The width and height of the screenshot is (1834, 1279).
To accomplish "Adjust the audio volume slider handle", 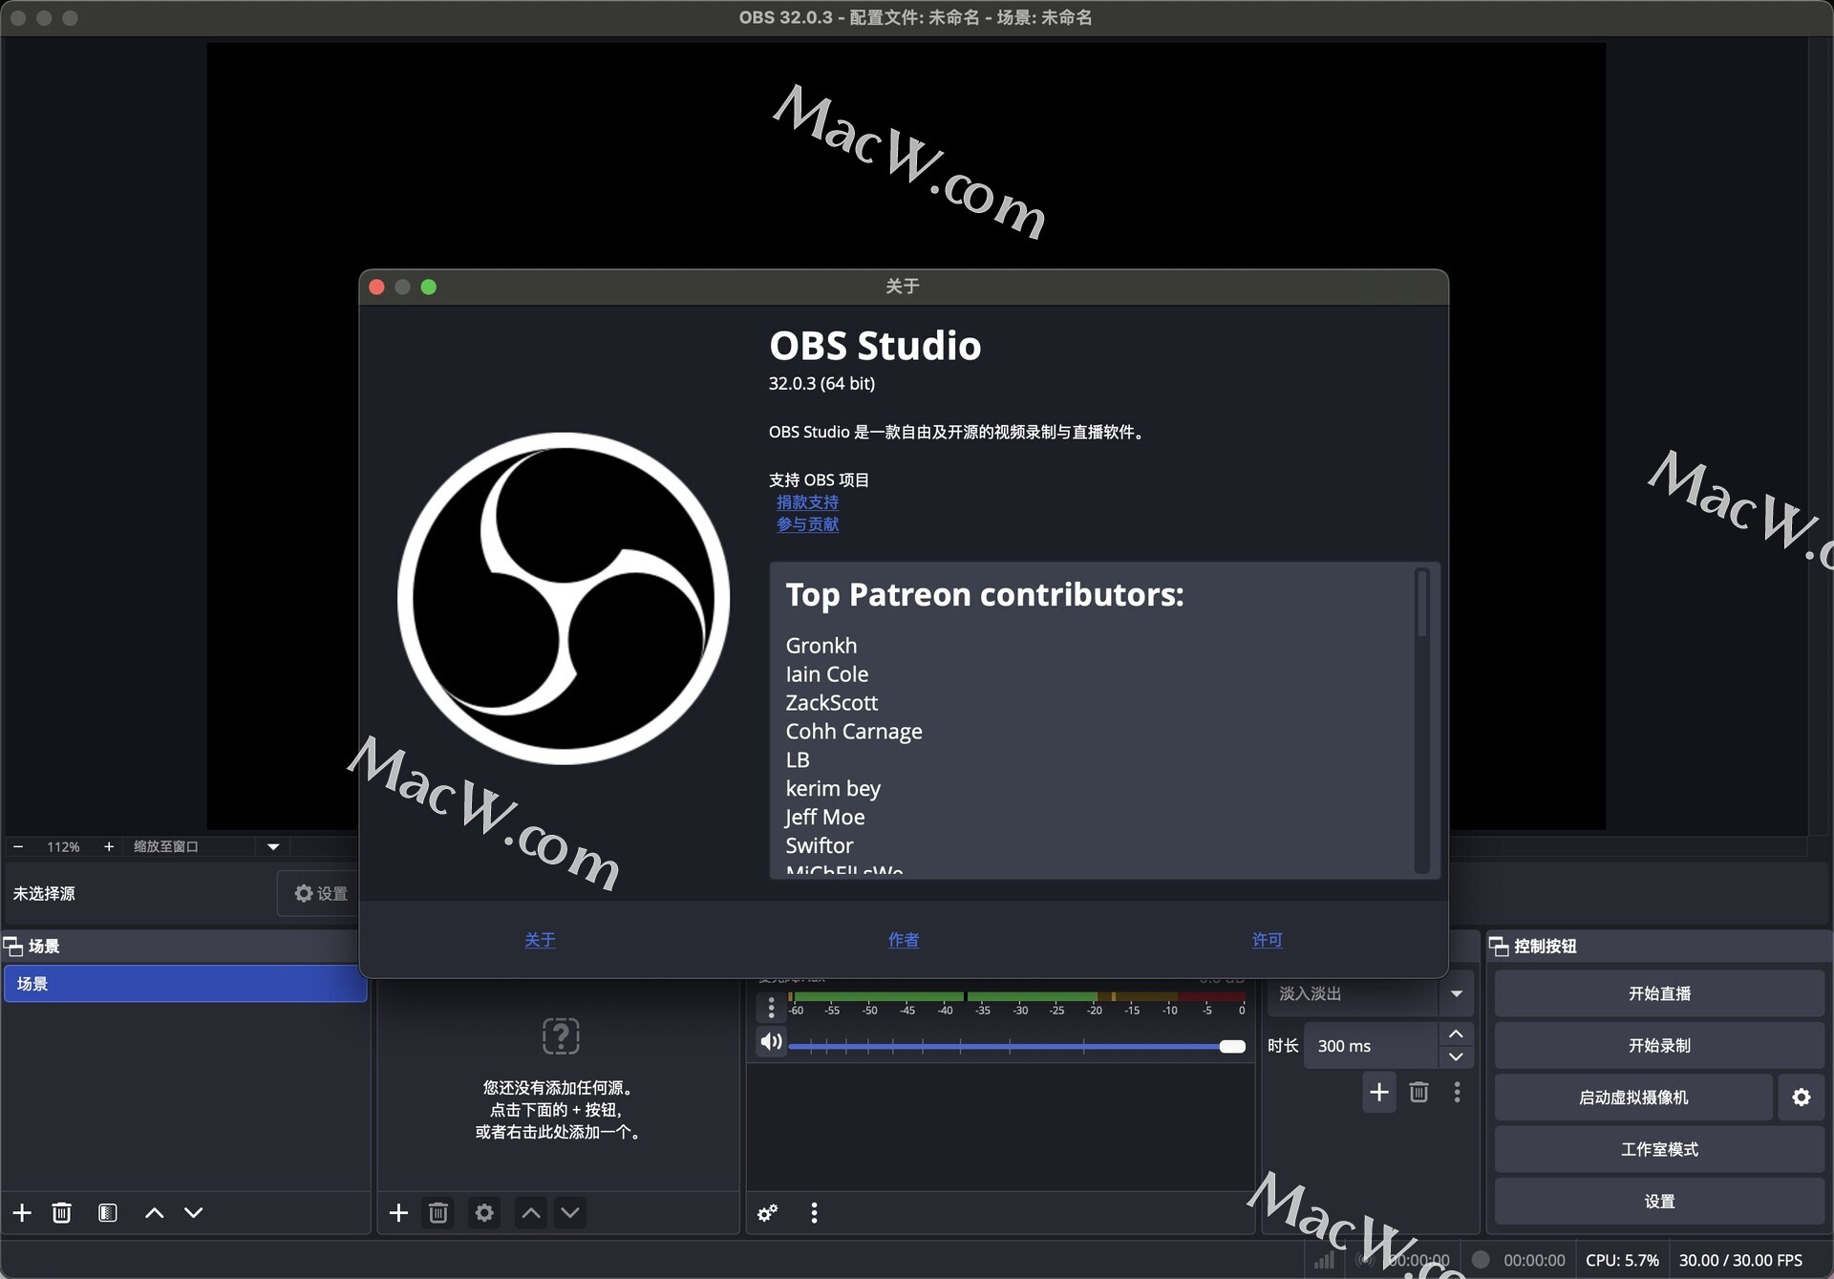I will tap(1232, 1047).
